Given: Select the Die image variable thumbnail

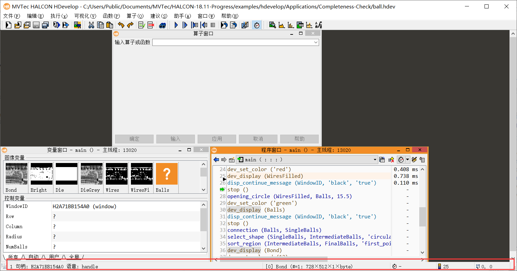Looking at the screenshot, I should point(67,174).
